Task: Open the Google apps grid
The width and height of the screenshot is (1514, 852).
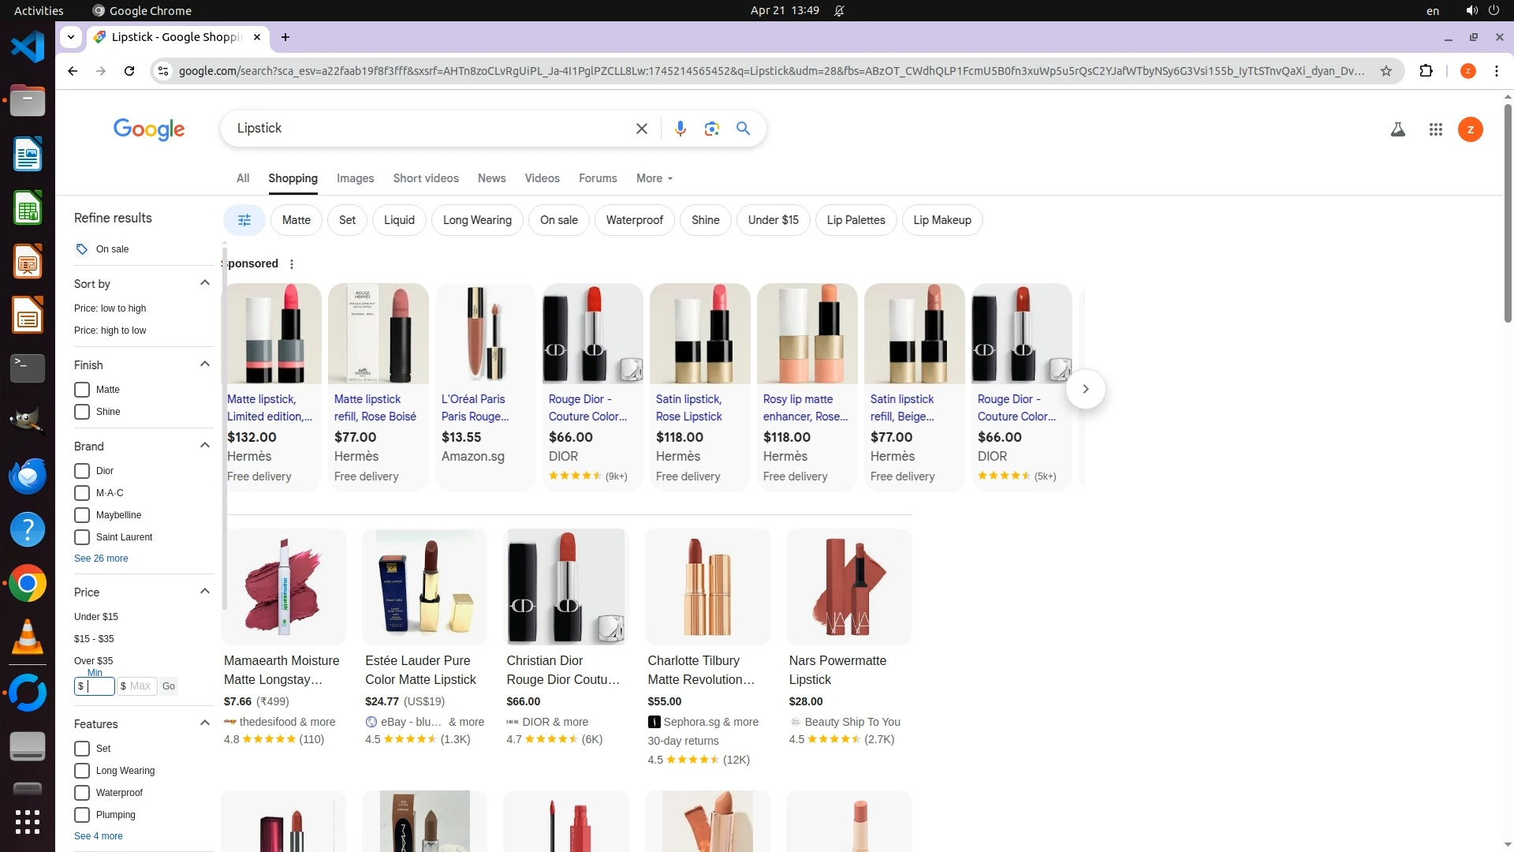Action: tap(1435, 129)
